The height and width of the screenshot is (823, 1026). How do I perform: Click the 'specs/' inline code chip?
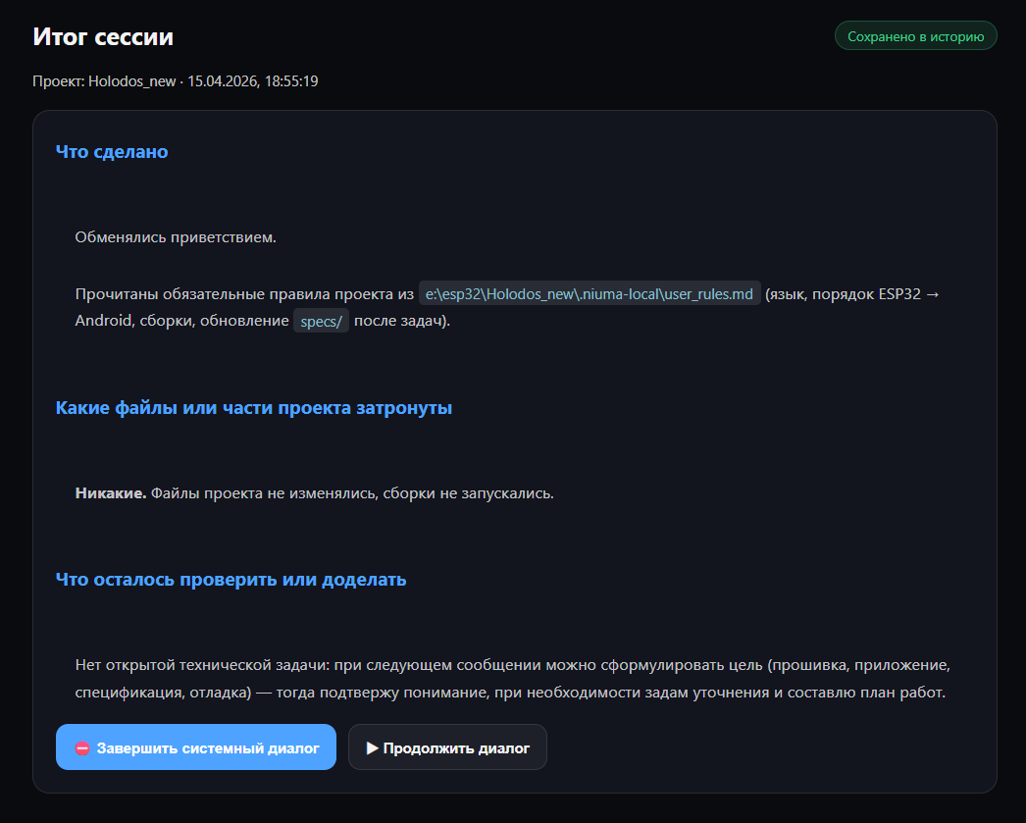(x=321, y=320)
